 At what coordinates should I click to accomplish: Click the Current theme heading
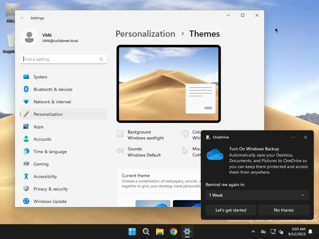tap(136, 176)
